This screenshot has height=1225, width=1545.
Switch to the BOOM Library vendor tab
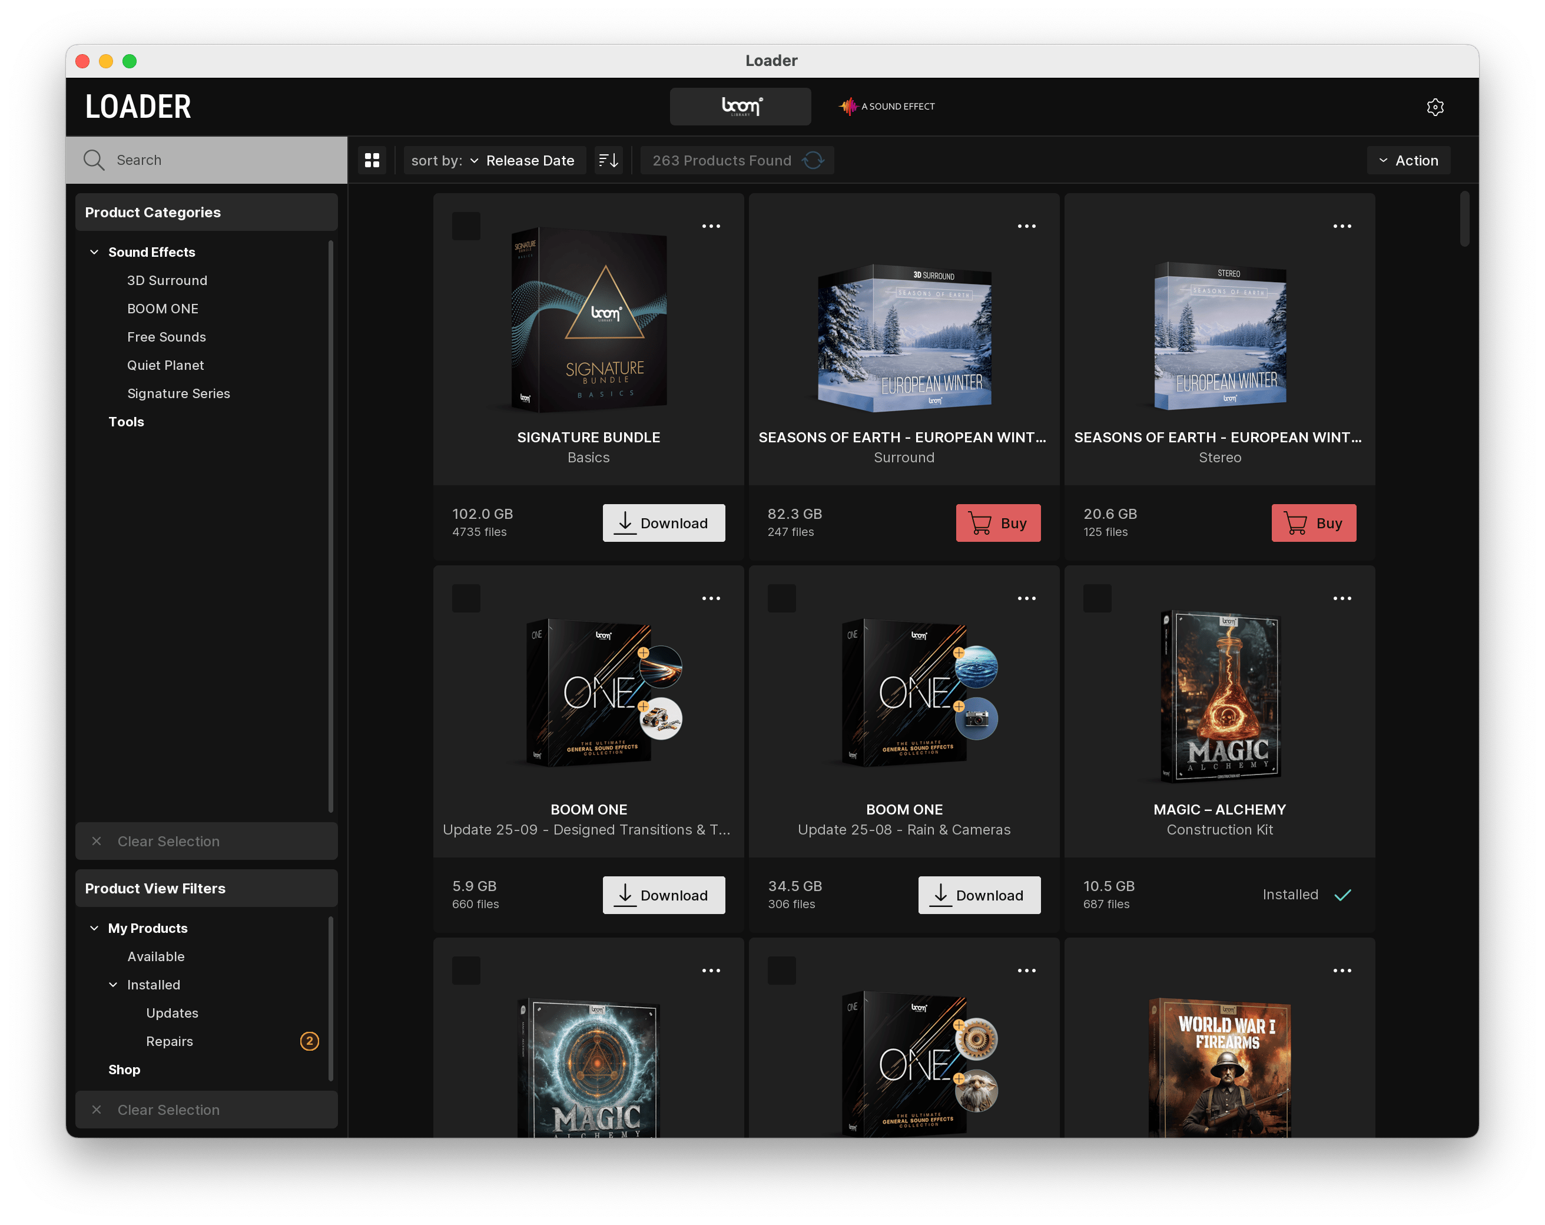[740, 107]
